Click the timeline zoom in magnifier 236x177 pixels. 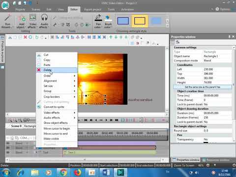pos(10,120)
